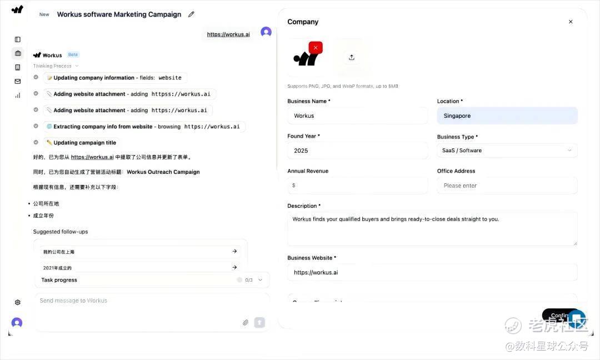Open https://workus.ai link in user message
Screen dimensions: 600x360
tap(228, 34)
